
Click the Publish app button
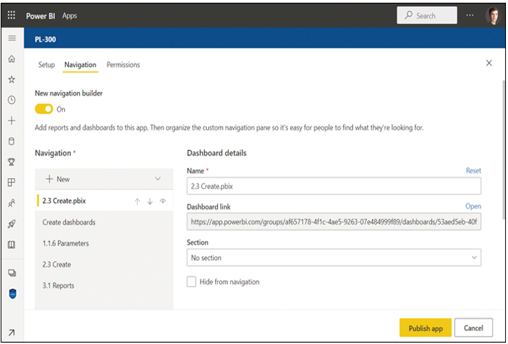click(x=425, y=328)
